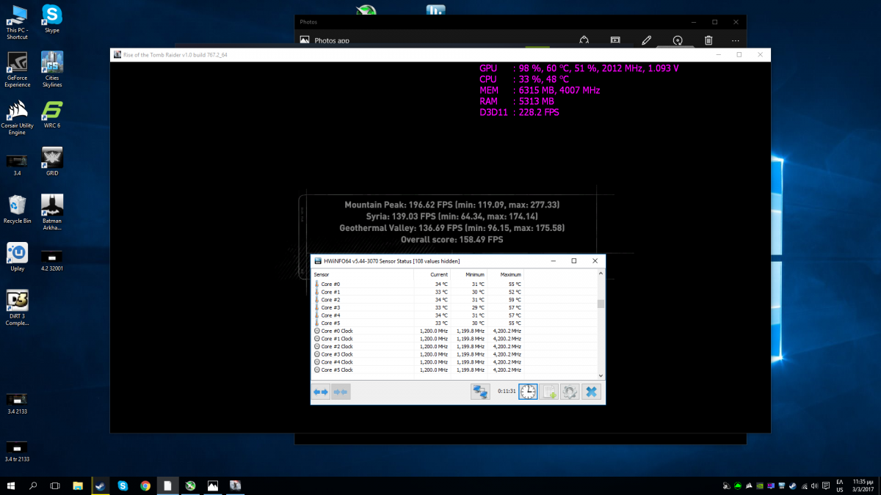Select the Cities Skylines desktop icon
Screen dimensions: 881x495
52,70
